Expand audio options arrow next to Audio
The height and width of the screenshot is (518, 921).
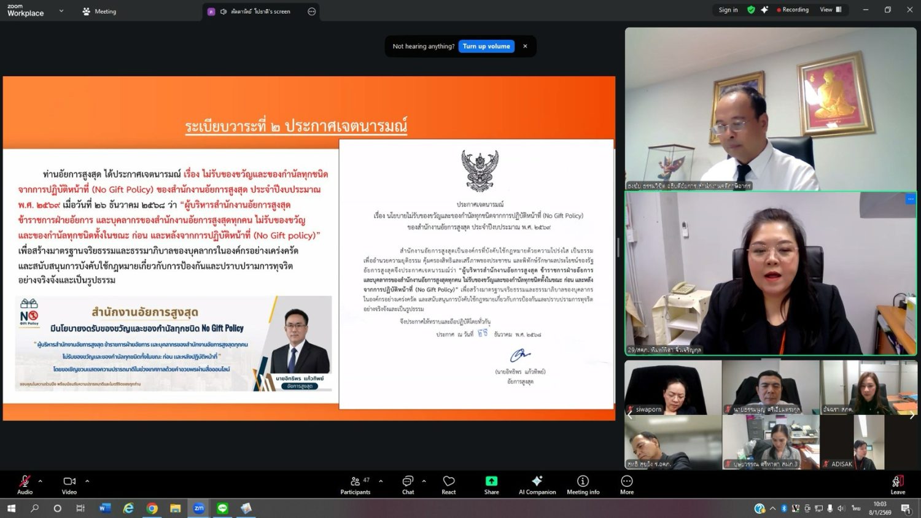click(x=41, y=481)
